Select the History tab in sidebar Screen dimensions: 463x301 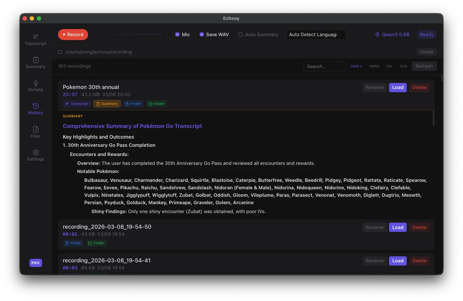point(35,108)
